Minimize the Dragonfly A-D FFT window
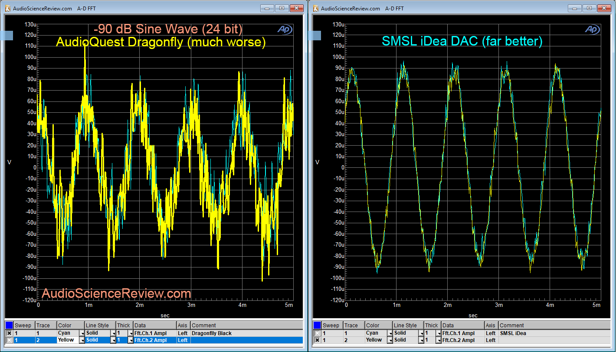The height and width of the screenshot is (352, 616). [268, 8]
